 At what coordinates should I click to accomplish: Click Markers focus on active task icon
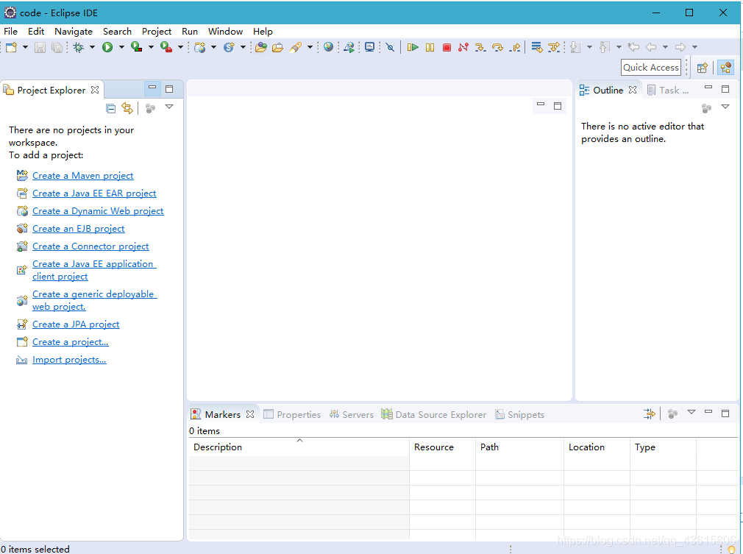pos(672,414)
